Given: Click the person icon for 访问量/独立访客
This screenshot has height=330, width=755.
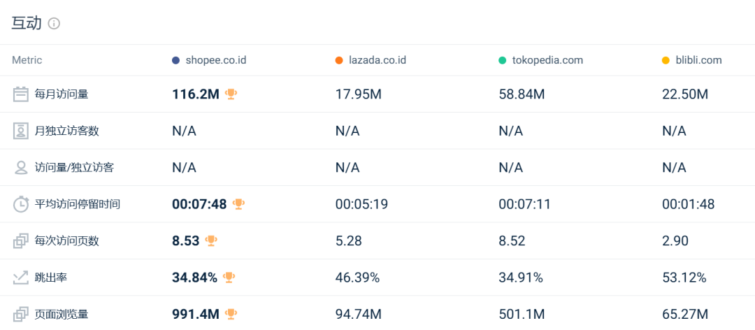Looking at the screenshot, I should [21, 167].
